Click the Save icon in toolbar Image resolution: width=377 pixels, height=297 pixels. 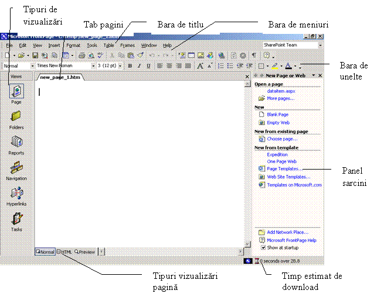(35, 56)
